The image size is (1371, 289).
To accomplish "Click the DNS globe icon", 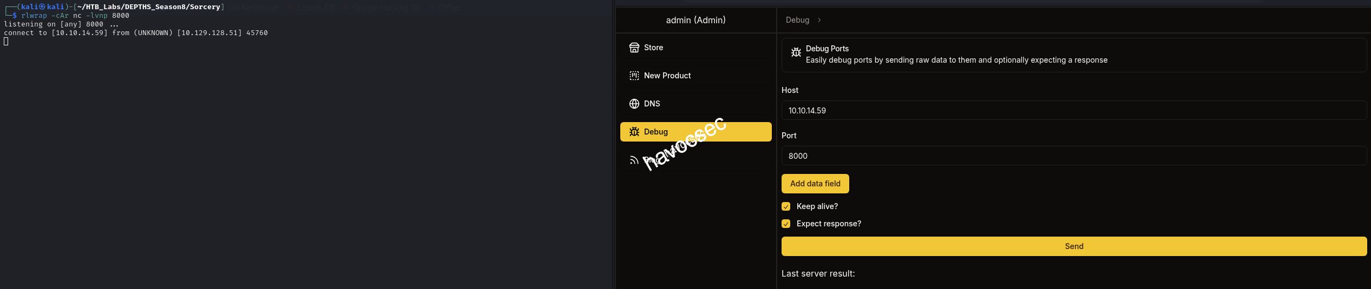I will click(x=634, y=104).
